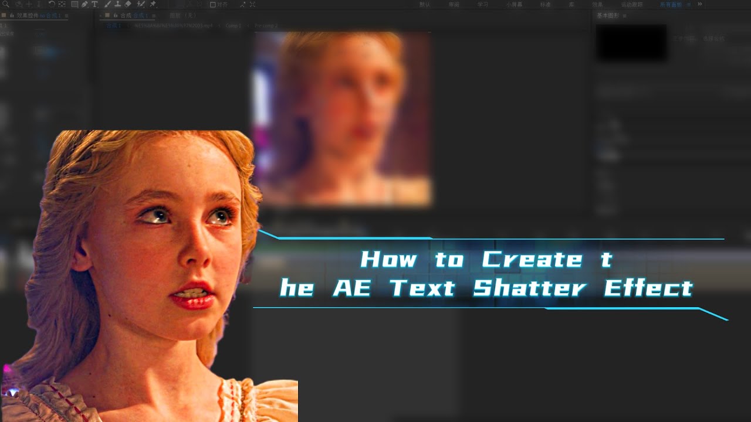Switch to the 效果 workspace
The height and width of the screenshot is (422, 751).
click(598, 5)
